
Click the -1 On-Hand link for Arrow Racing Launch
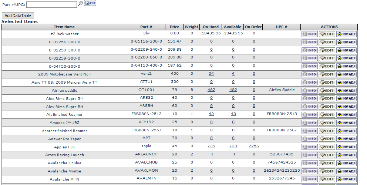click(211, 154)
